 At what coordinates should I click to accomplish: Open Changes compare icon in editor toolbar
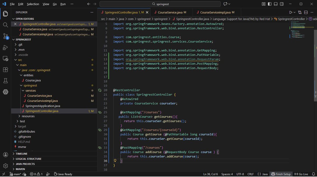pyautogui.click(x=300, y=12)
